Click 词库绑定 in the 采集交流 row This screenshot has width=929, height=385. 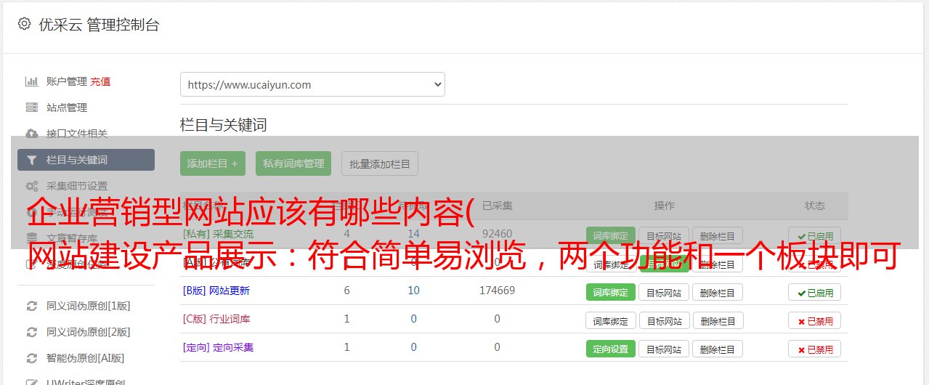pyautogui.click(x=611, y=236)
